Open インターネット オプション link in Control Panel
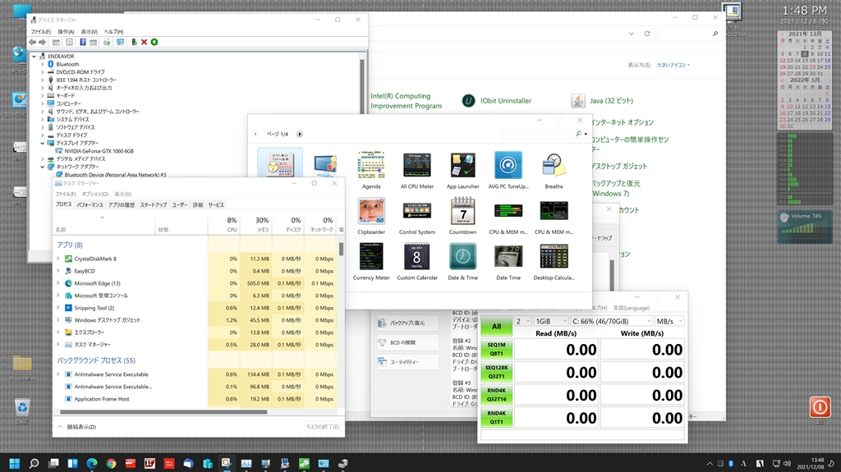This screenshot has width=841, height=472. point(623,122)
